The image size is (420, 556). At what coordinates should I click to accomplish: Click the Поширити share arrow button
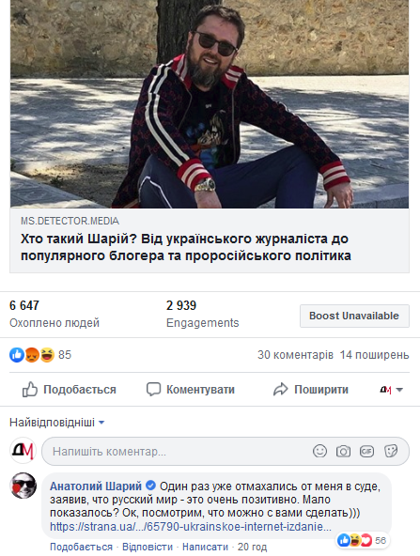tap(311, 390)
